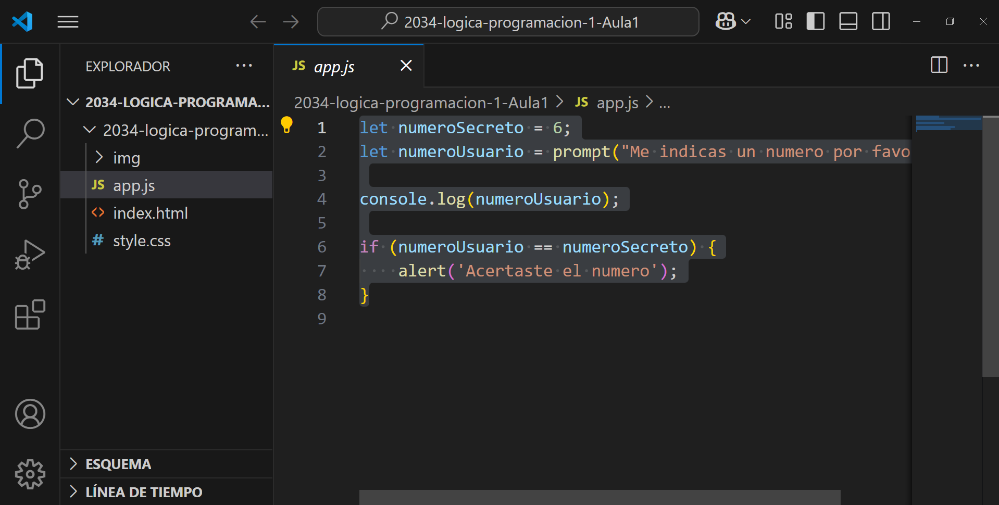The image size is (999, 505).
Task: Click the vertical editor scrollbar
Action: pos(991,246)
